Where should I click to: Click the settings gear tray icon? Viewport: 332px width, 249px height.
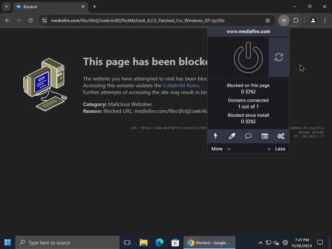tap(285, 243)
